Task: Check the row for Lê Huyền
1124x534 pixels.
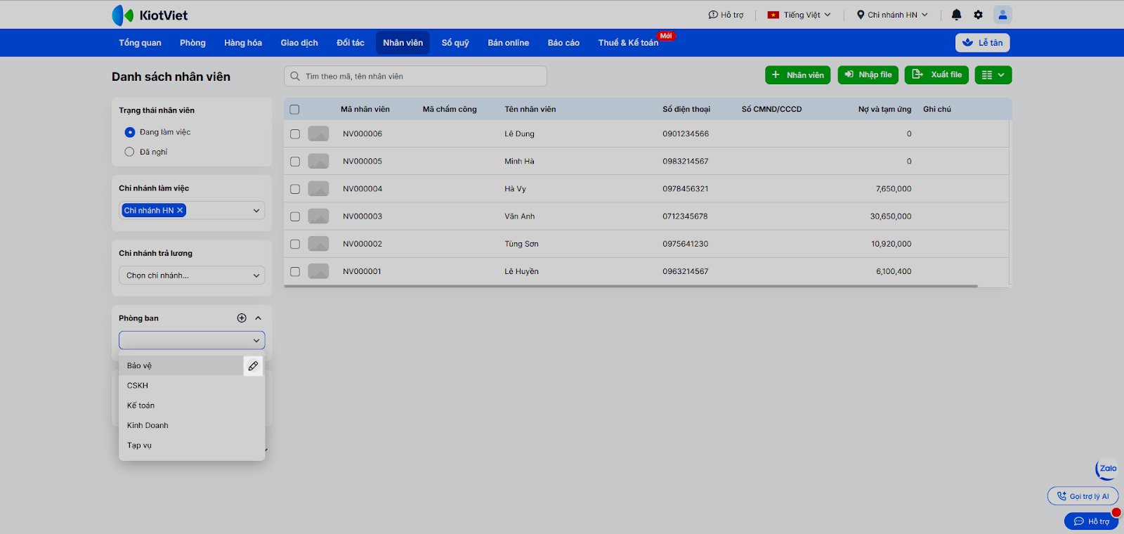Action: pyautogui.click(x=295, y=271)
